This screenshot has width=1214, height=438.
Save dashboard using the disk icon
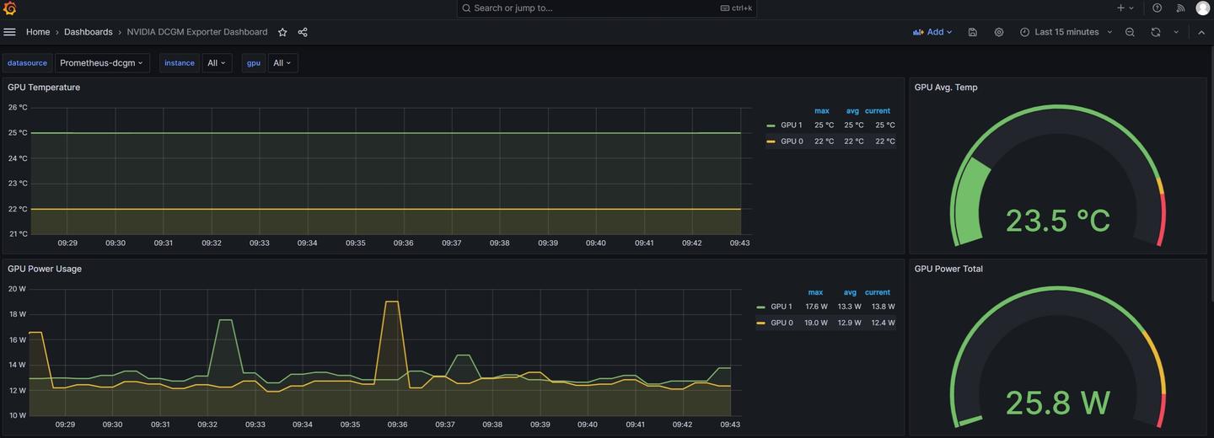tap(973, 32)
